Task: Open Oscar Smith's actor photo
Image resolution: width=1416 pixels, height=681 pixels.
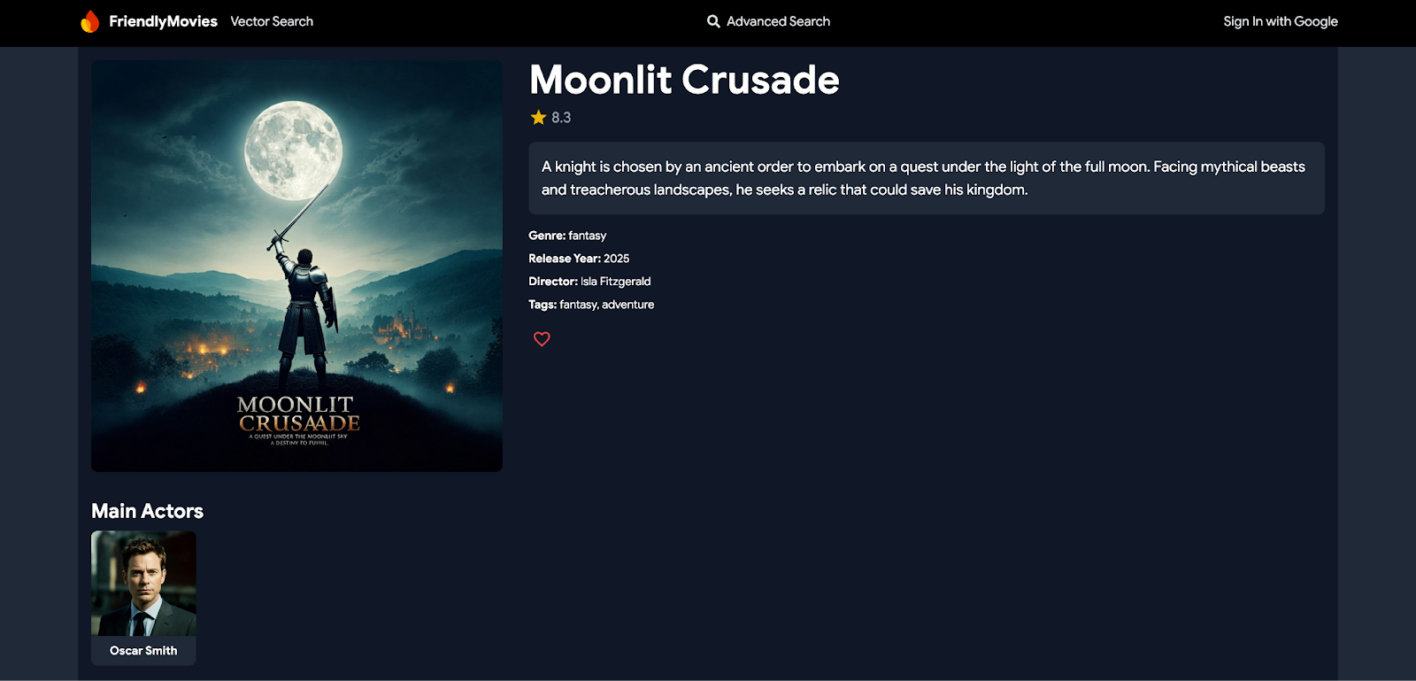Action: [143, 583]
